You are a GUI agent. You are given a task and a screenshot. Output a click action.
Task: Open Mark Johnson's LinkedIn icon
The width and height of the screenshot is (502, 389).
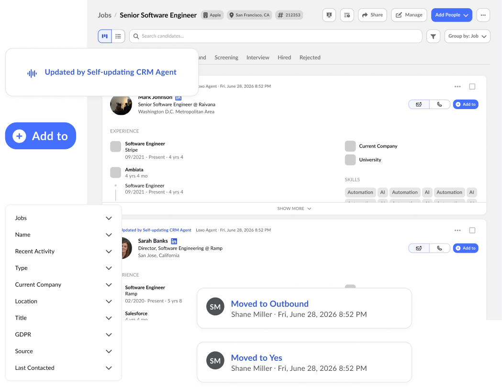click(x=178, y=98)
